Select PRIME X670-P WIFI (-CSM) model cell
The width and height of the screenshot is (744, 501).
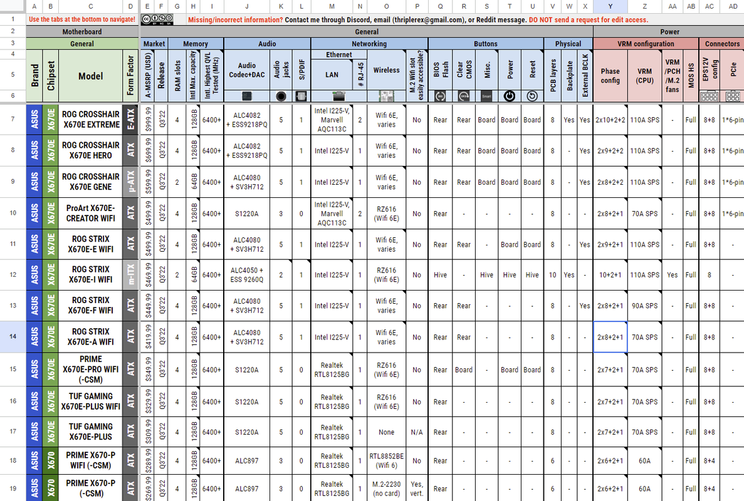click(x=91, y=460)
